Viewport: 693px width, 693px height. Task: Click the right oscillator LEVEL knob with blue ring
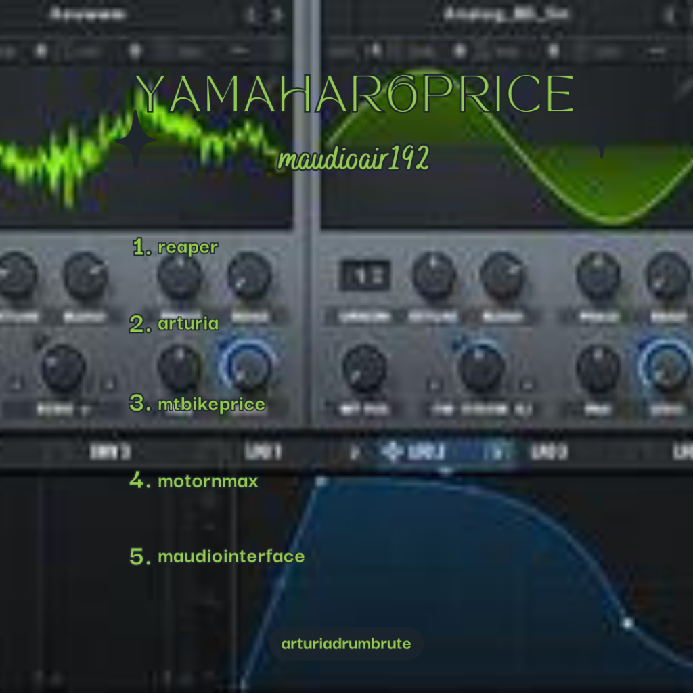click(667, 367)
